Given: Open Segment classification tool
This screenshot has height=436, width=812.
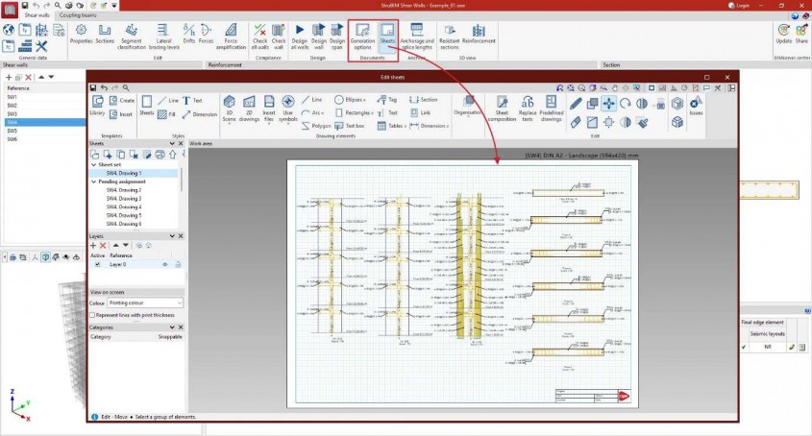Looking at the screenshot, I should click(132, 36).
